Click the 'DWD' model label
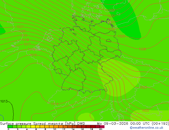The width and height of the screenshot is (169, 130). point(81,124)
